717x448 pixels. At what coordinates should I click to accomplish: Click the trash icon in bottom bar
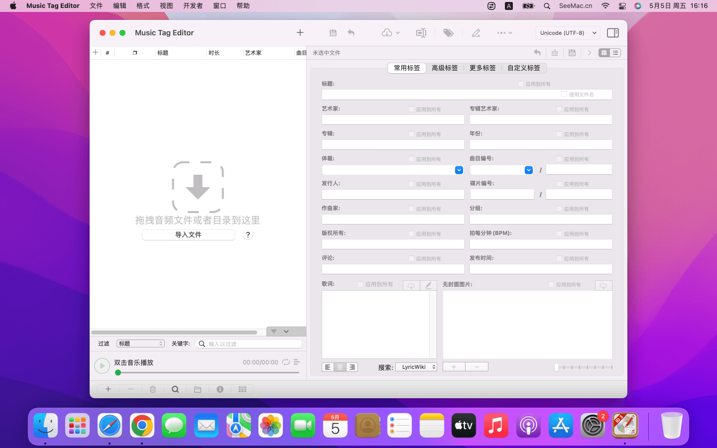pyautogui.click(x=153, y=389)
